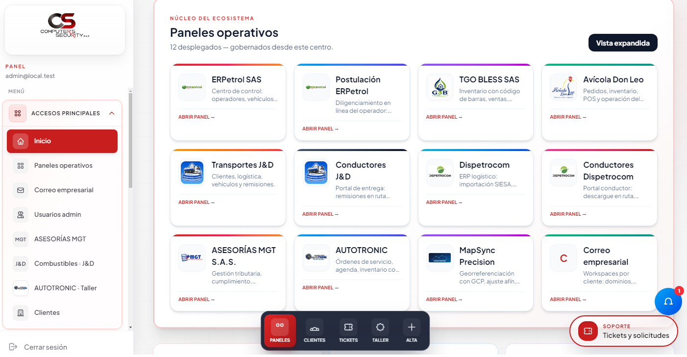Viewport: 687px width, 357px height.
Task: Click the Correo empresarial card C icon
Action: click(564, 258)
